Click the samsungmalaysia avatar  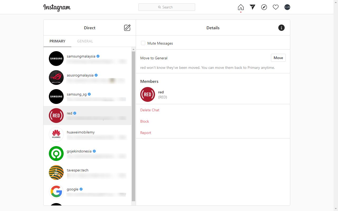click(x=56, y=59)
